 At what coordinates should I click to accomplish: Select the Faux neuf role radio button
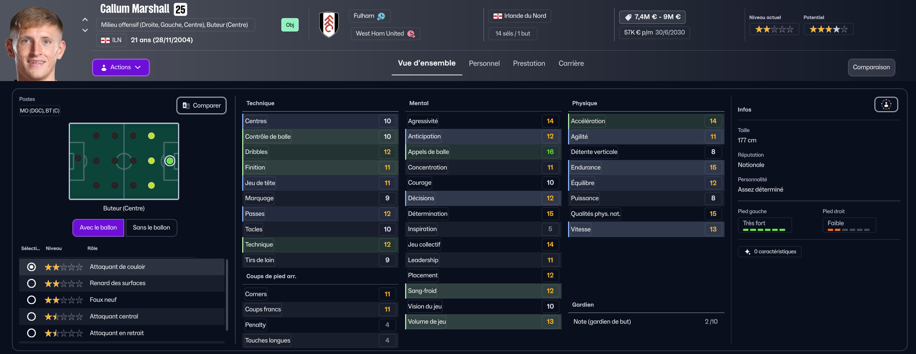(31, 300)
